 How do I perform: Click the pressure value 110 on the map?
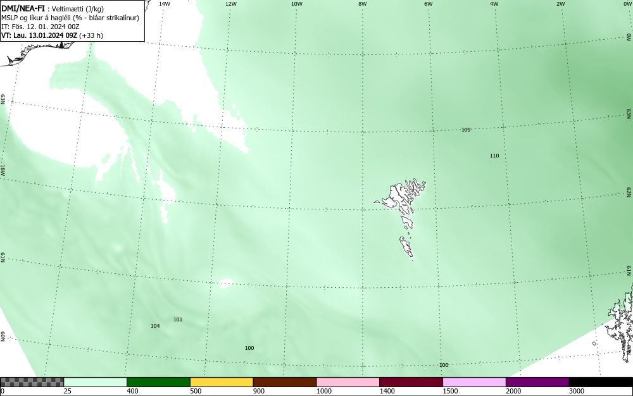[x=494, y=156]
